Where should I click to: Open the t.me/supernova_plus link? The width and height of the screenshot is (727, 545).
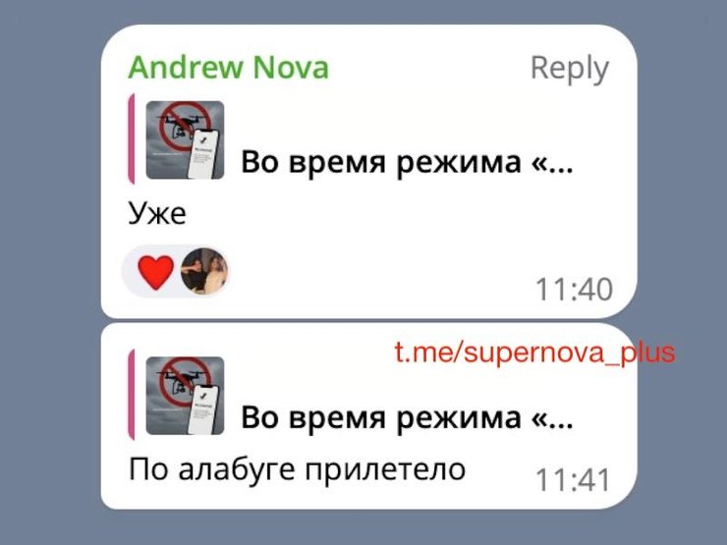(x=535, y=354)
